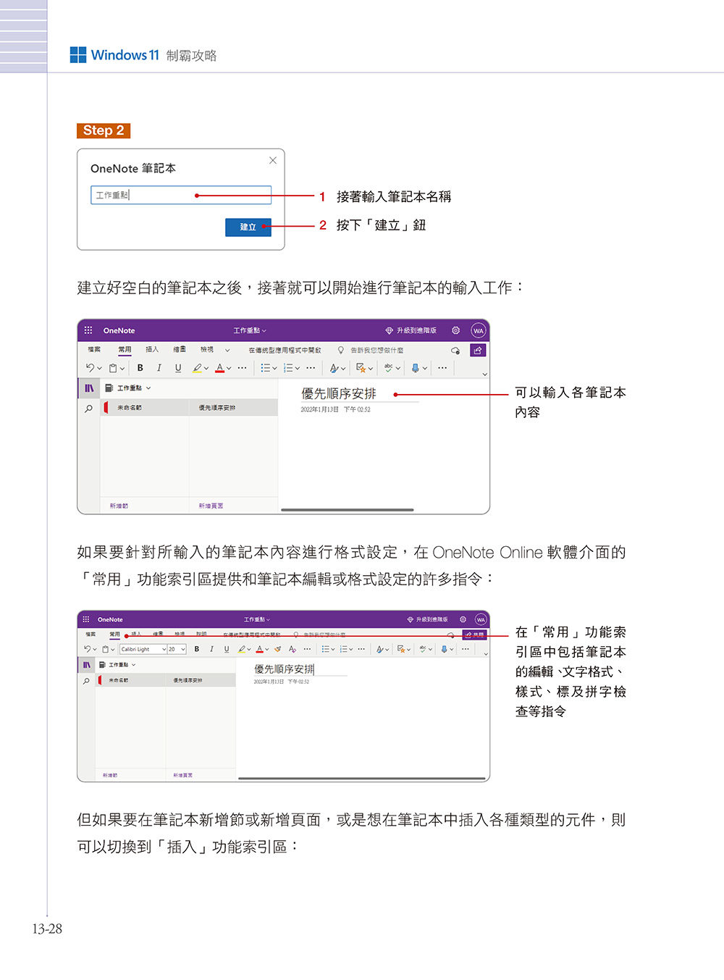Image resolution: width=724 pixels, height=980 pixels.
Task: Click the 優先順序安排 page title in the first OneNote screenshot
Action: click(339, 393)
